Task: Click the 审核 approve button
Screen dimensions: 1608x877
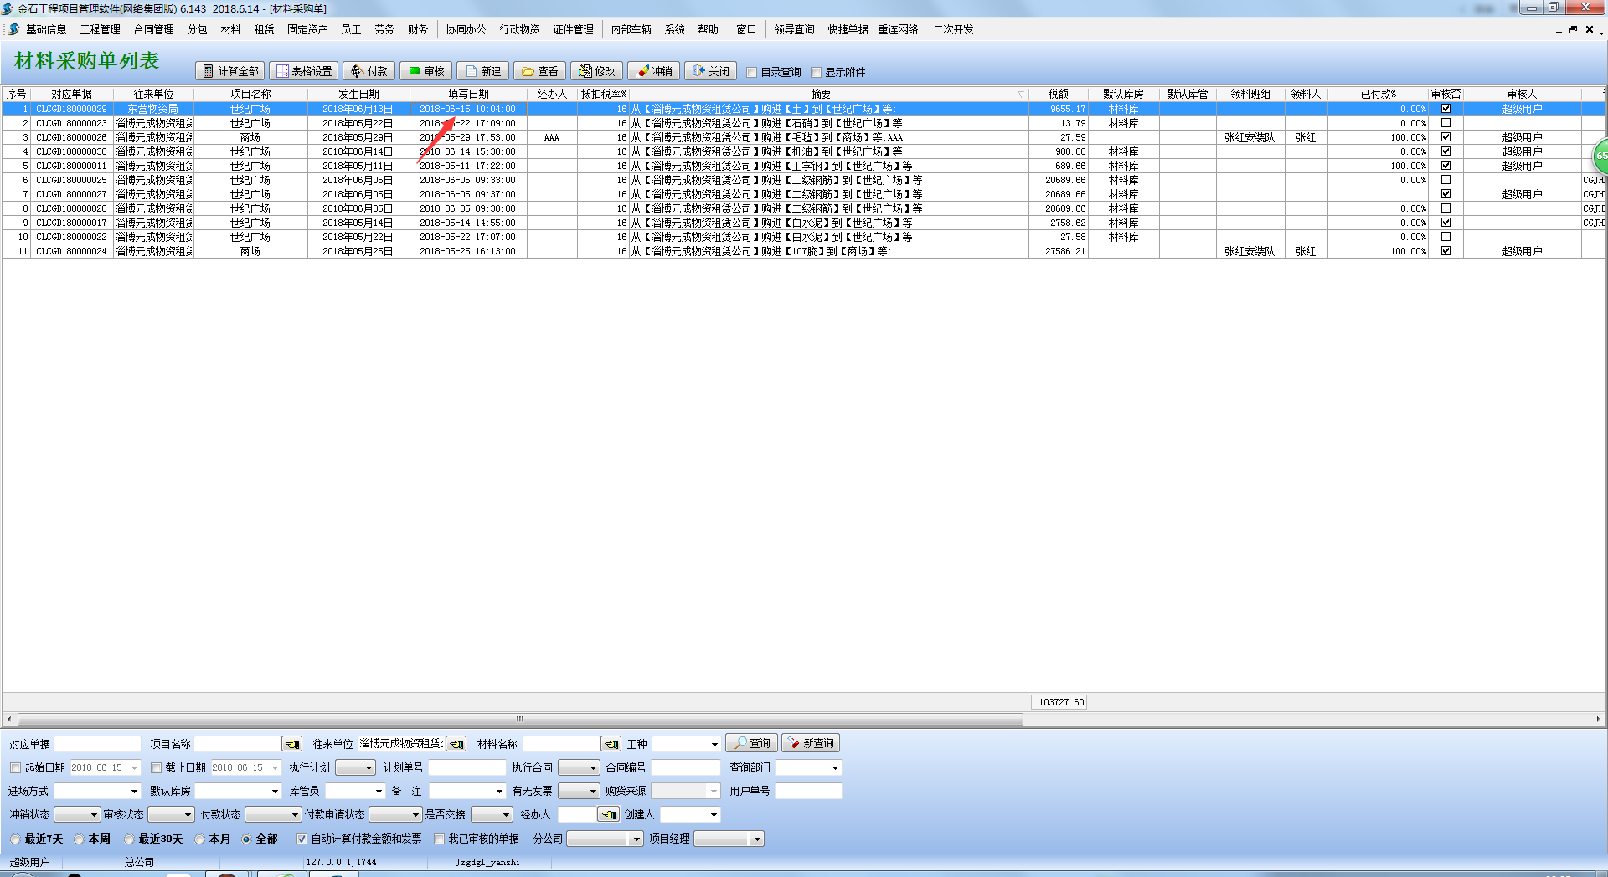Action: coord(425,71)
